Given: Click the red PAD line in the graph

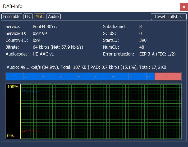Looking at the screenshot, I should click(31, 131).
